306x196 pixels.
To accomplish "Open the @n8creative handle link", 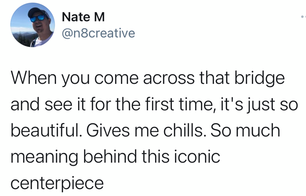I will 99,33.
